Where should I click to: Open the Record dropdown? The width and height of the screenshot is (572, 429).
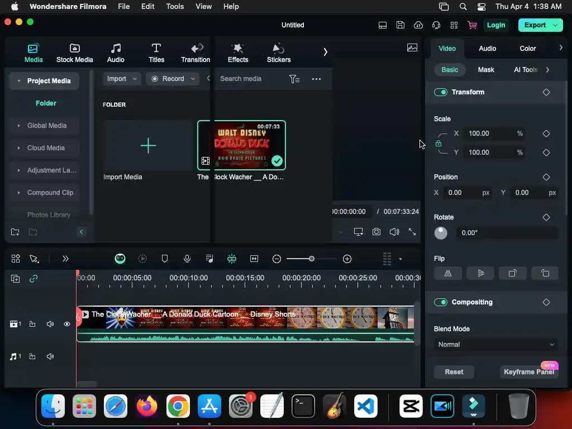[x=173, y=79]
